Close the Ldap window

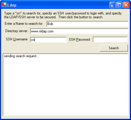point(126,5)
